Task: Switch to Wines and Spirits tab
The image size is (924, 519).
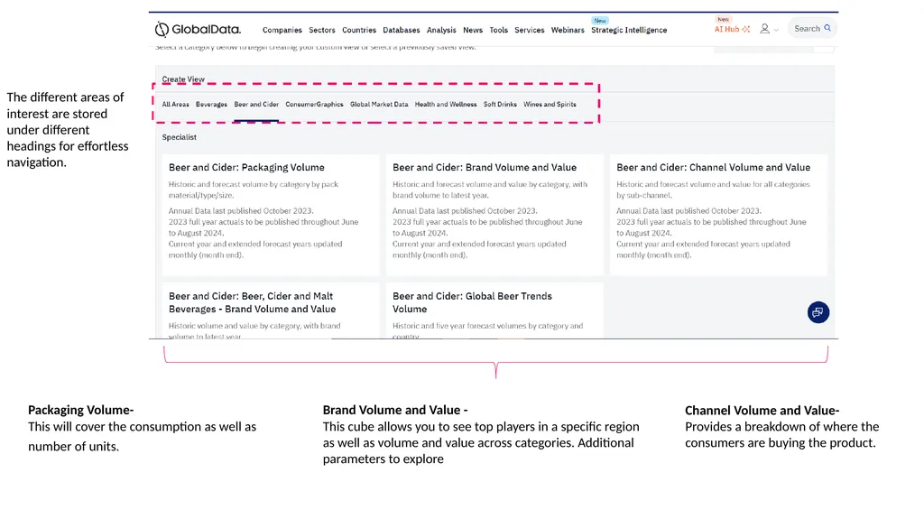Action: click(x=550, y=105)
